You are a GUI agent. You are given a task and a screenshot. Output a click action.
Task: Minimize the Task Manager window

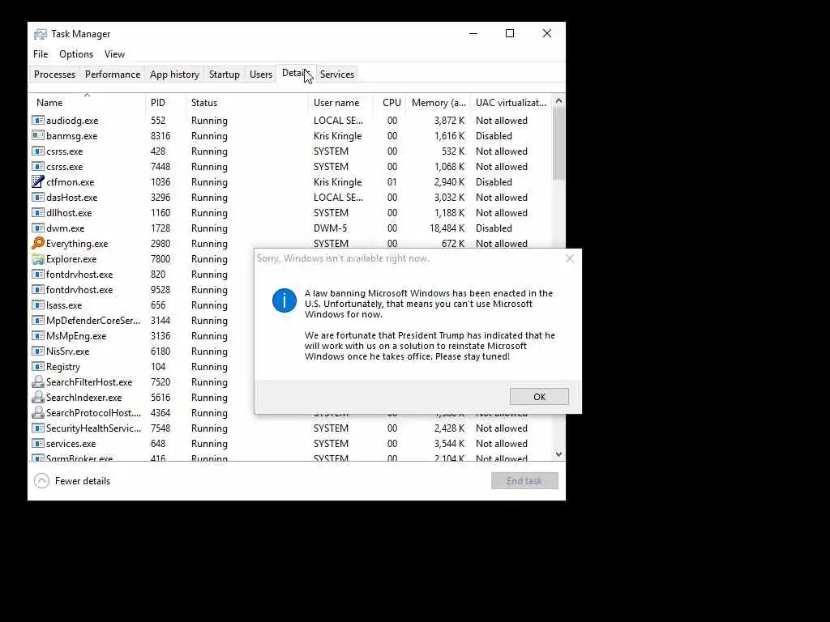point(473,33)
